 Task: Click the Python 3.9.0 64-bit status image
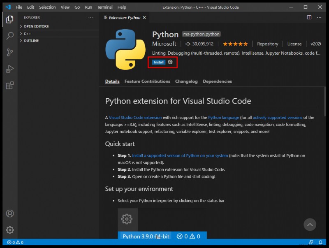146,236
